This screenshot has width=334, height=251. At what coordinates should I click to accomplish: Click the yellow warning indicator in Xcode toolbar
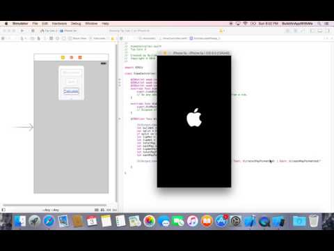(x=221, y=31)
